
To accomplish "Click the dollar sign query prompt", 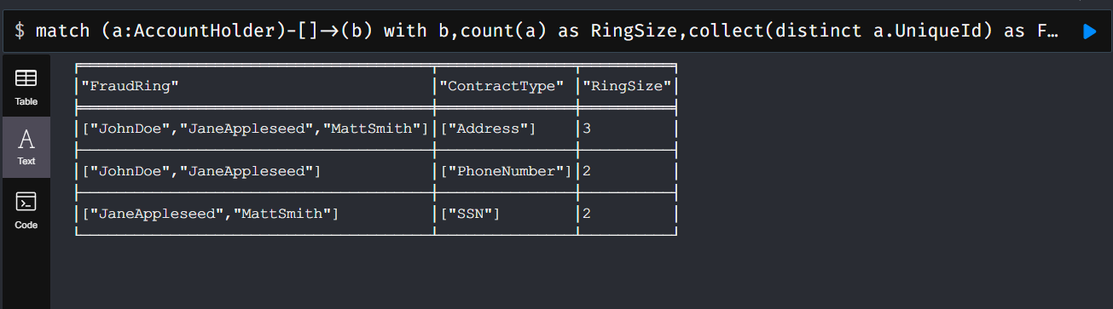I will coord(19,31).
